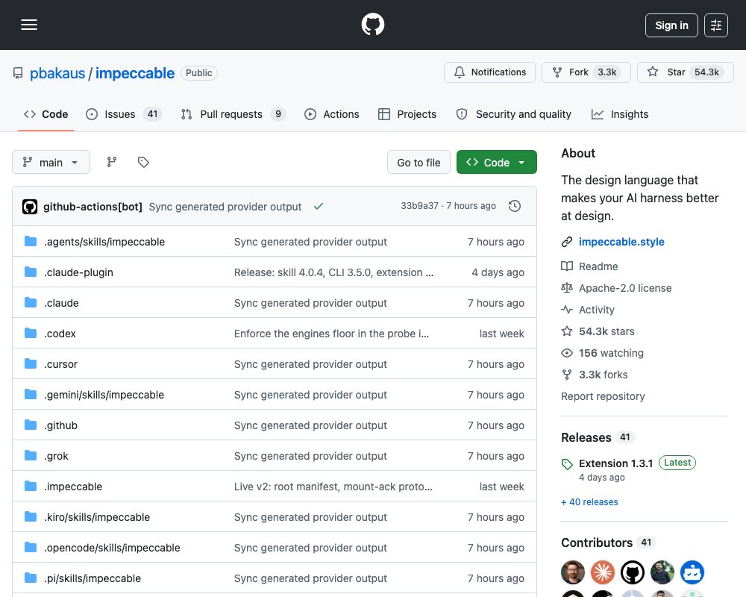Click the repository icon before pbakaus
746x597 pixels.
pyautogui.click(x=18, y=73)
